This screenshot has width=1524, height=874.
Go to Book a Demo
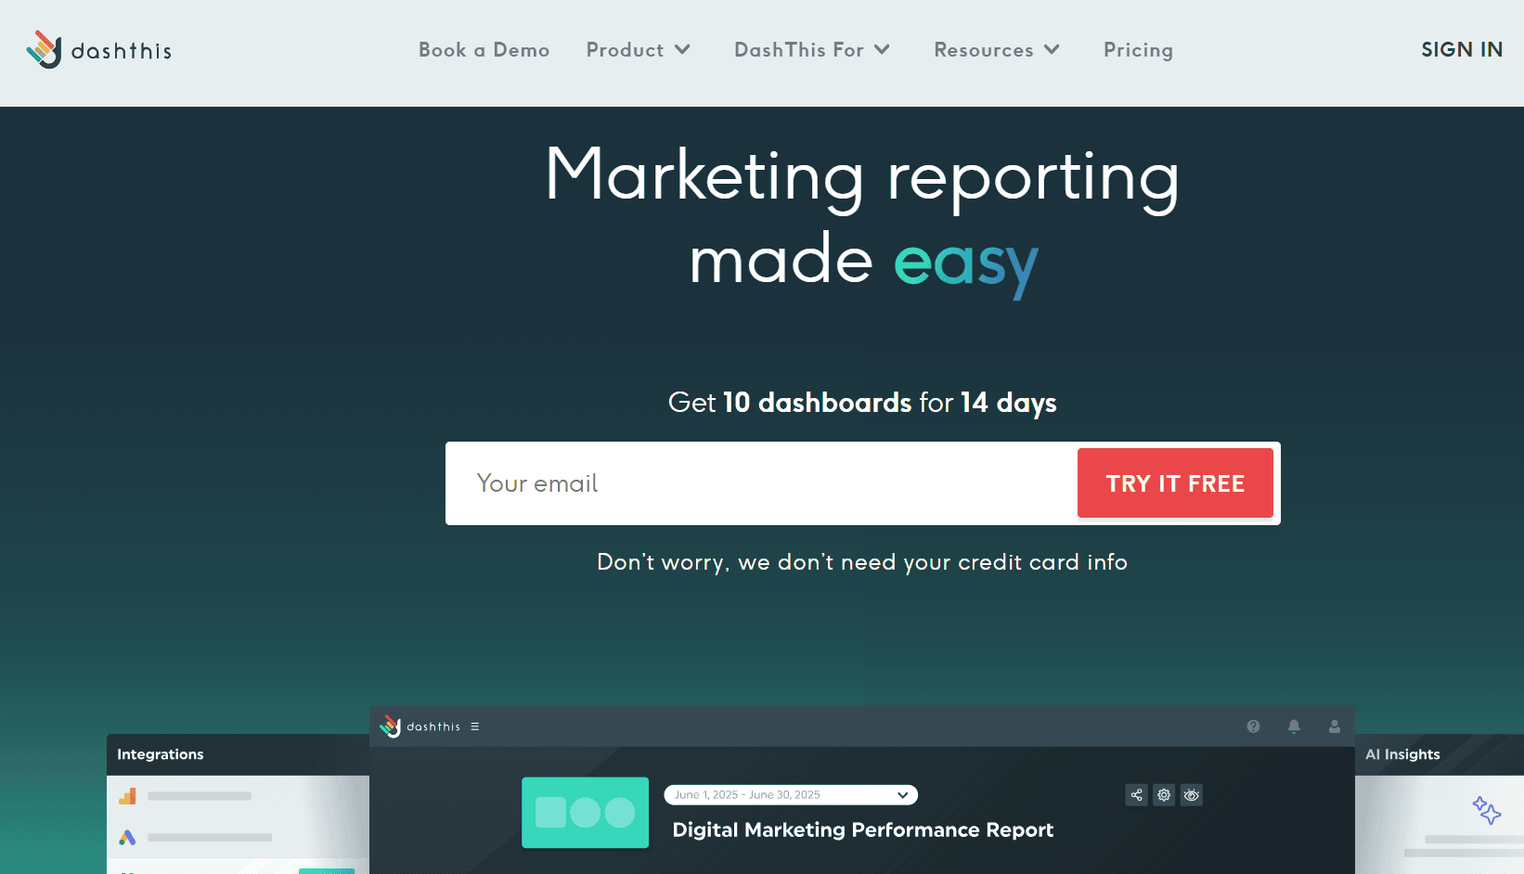click(484, 50)
